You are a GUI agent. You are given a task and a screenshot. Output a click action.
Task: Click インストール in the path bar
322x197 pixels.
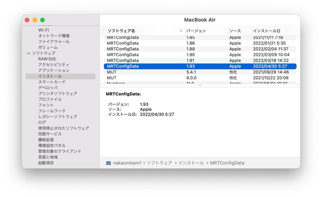tap(191, 163)
